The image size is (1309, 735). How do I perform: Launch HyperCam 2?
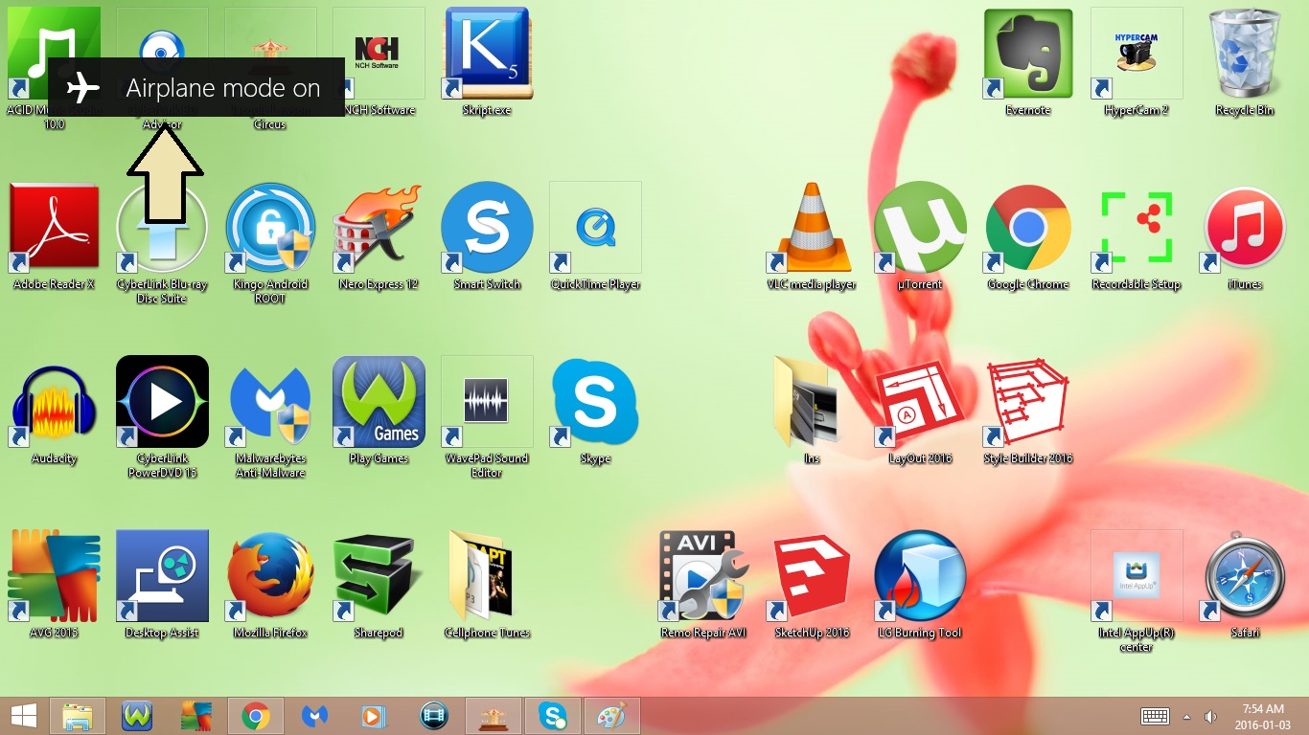1136,53
